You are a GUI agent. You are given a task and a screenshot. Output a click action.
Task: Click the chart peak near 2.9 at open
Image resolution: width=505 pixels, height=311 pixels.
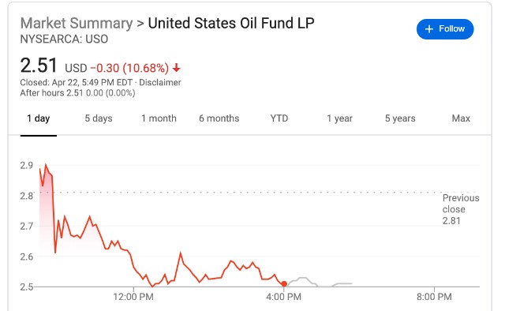[x=46, y=165]
